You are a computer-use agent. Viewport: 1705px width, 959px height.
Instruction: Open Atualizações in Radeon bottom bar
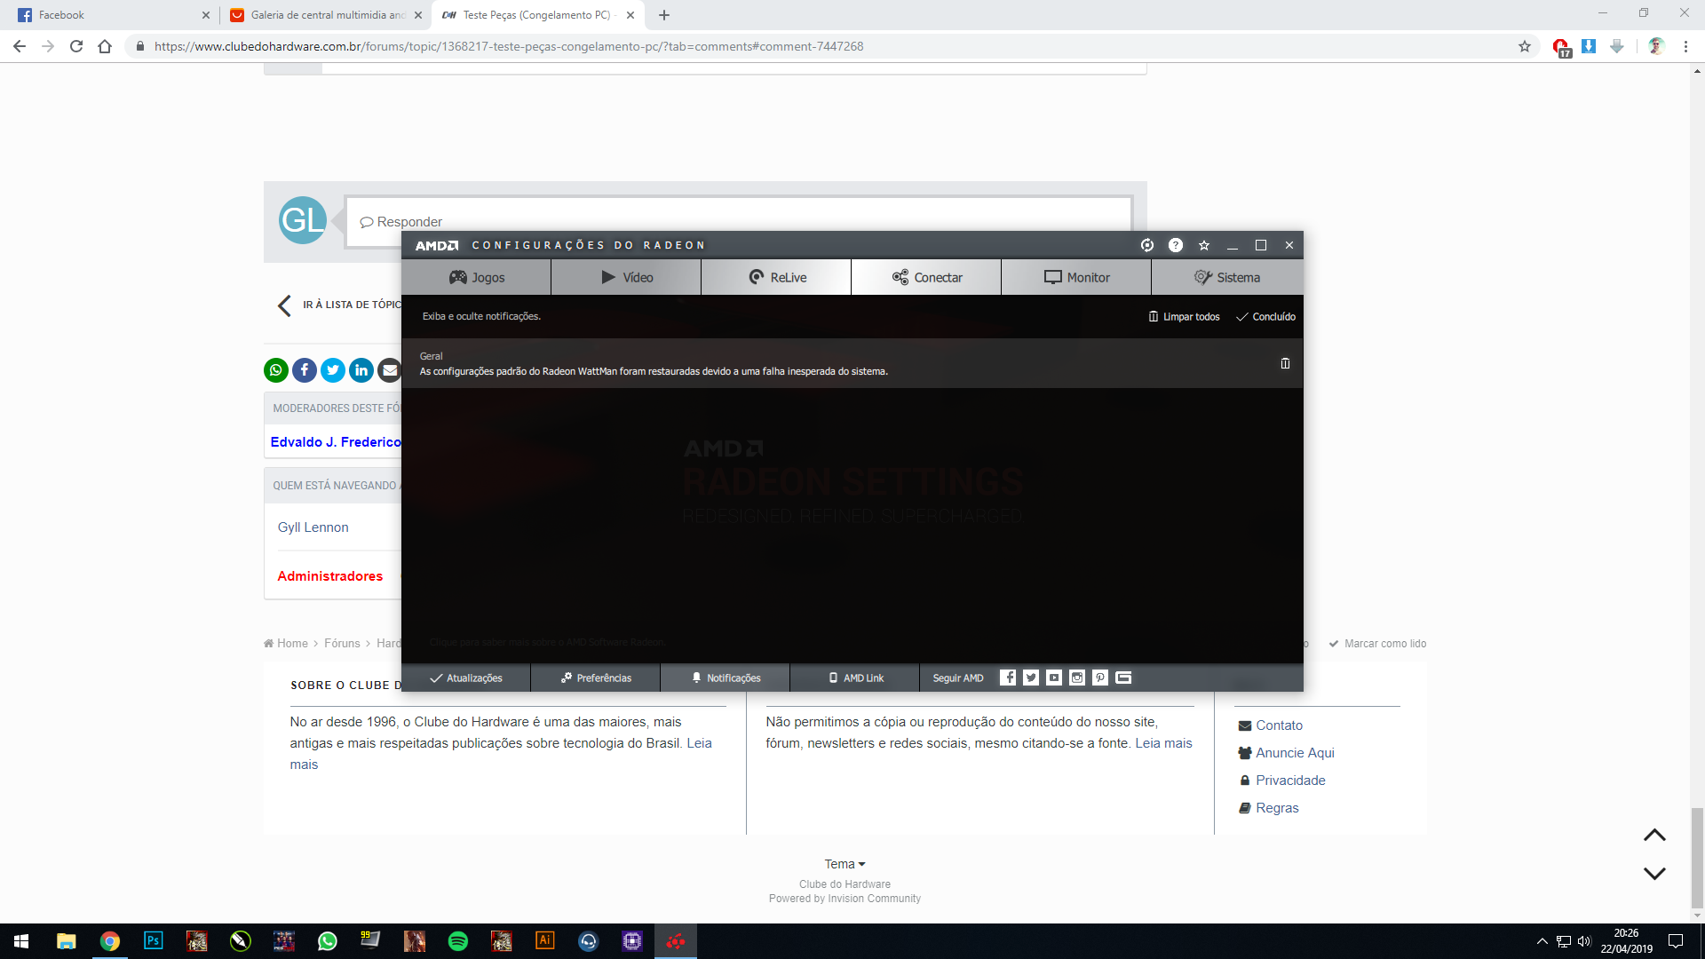466,678
